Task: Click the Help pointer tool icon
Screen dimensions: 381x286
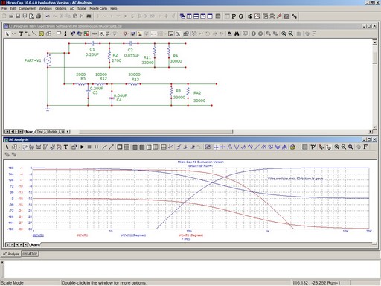Action: click(x=72, y=34)
